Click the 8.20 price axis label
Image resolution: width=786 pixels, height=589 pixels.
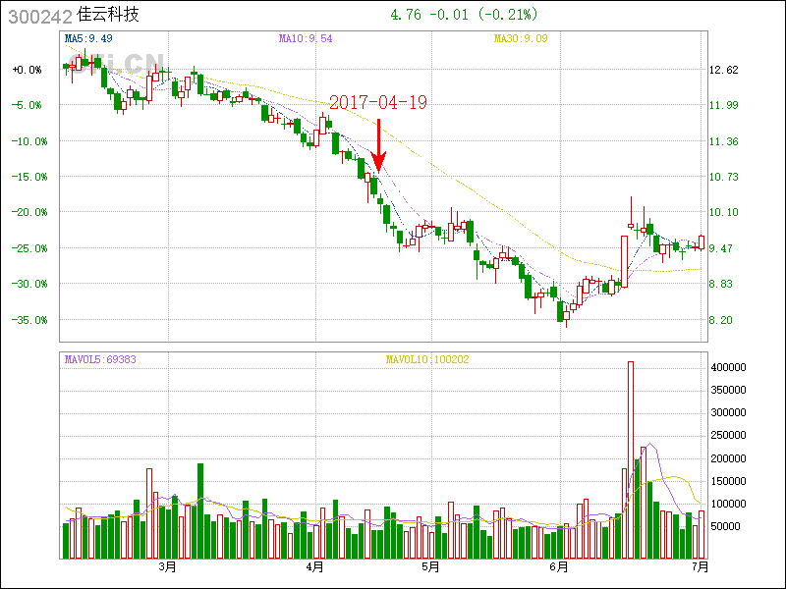pyautogui.click(x=723, y=320)
